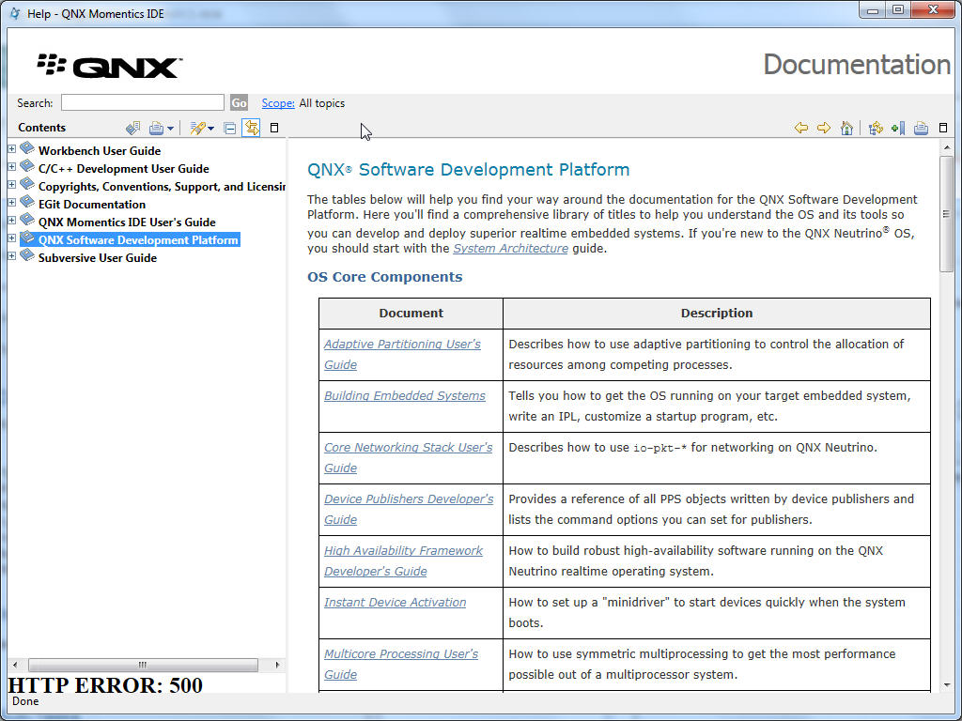The height and width of the screenshot is (721, 962).
Task: Expand QNX Momentics IDE User's Guide node
Action: click(x=11, y=220)
